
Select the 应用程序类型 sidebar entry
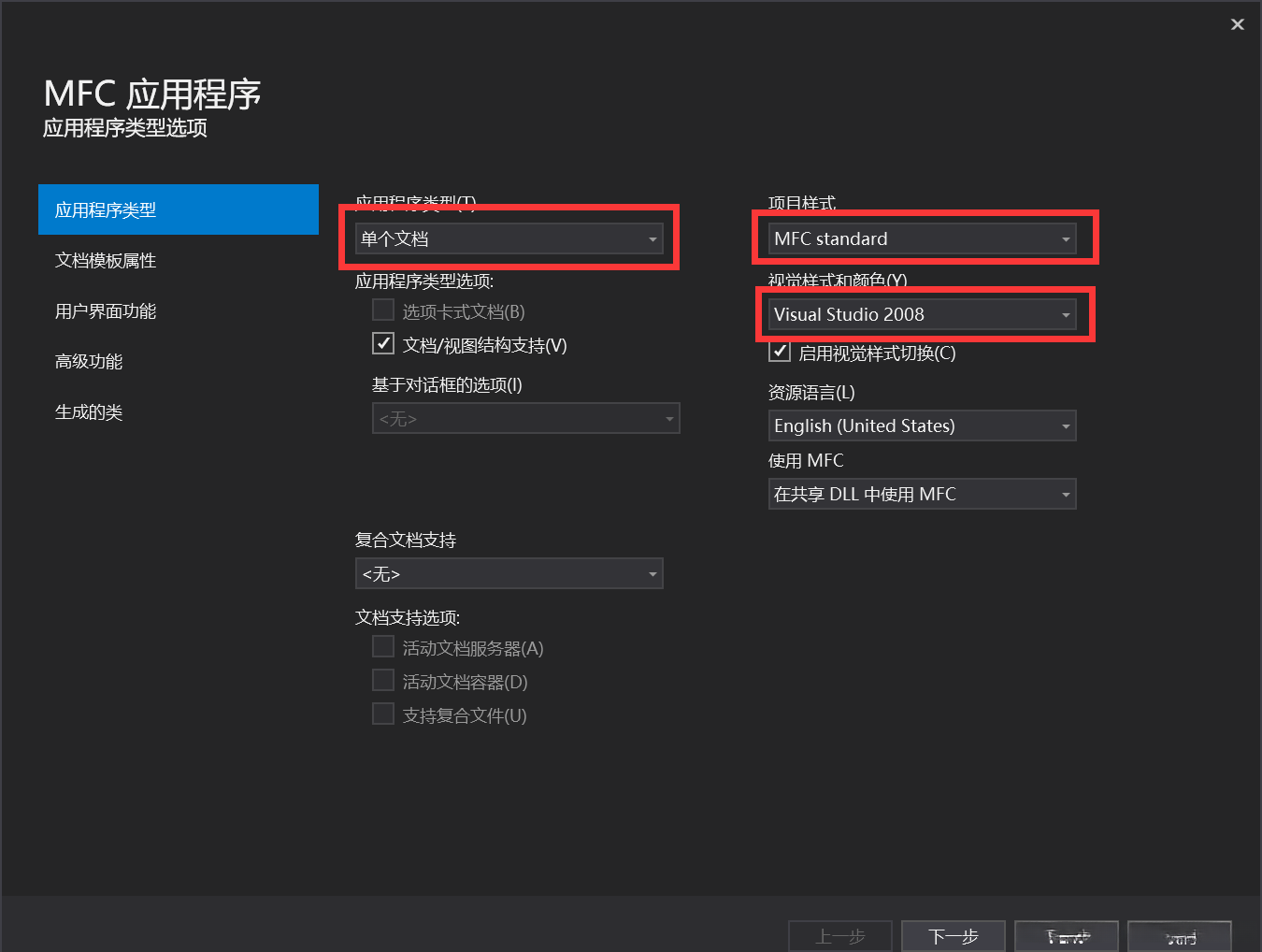coord(106,209)
